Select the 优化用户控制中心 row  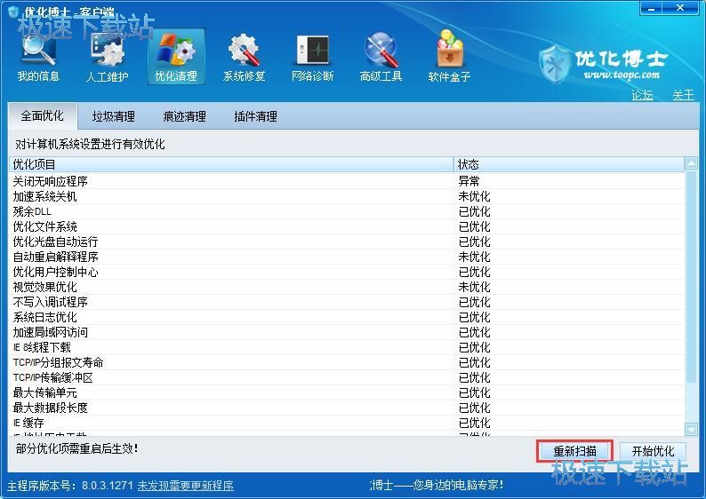[346, 272]
